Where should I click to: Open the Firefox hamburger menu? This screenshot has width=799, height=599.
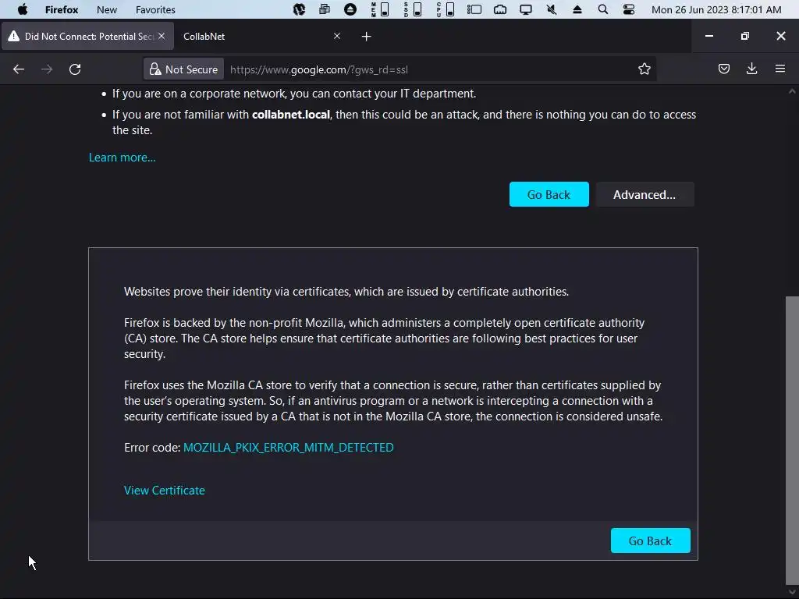pyautogui.click(x=780, y=69)
